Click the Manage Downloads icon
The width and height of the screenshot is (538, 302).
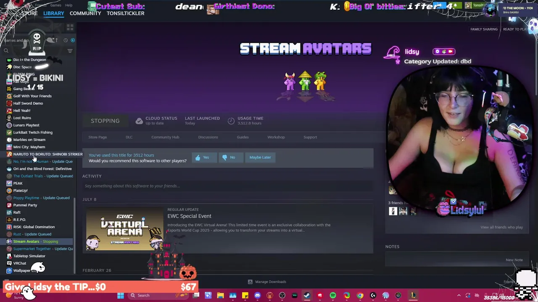click(x=250, y=282)
